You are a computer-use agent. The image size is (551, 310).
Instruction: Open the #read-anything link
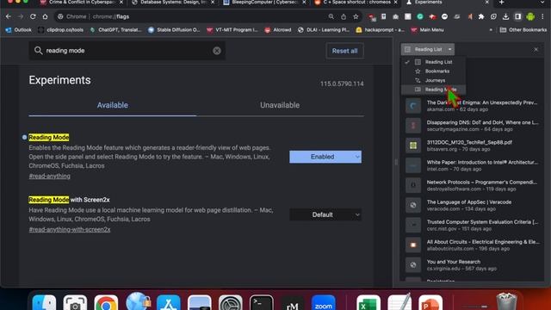point(50,176)
